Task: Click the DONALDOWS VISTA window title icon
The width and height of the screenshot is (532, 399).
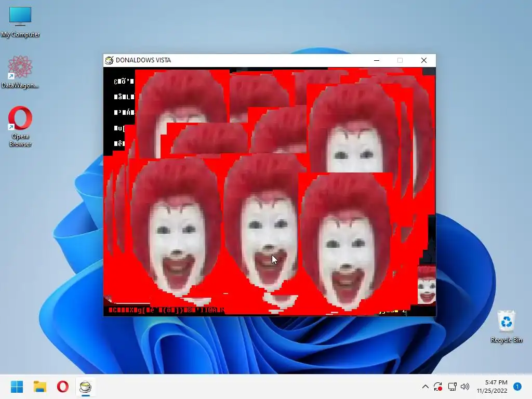Action: click(109, 60)
